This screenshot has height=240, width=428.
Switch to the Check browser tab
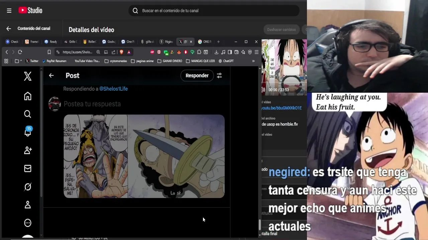tap(12, 42)
